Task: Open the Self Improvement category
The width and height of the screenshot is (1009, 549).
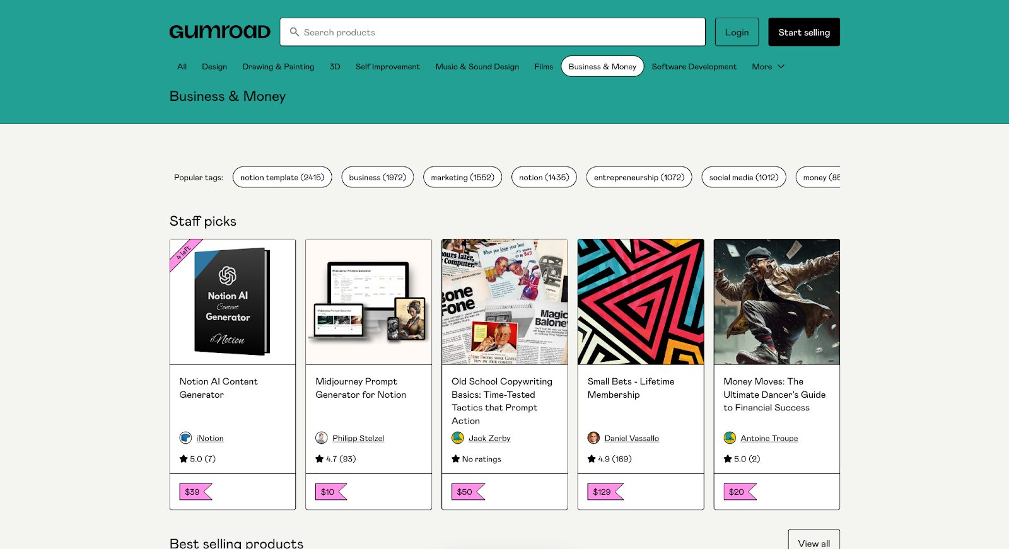Action: pos(387,66)
